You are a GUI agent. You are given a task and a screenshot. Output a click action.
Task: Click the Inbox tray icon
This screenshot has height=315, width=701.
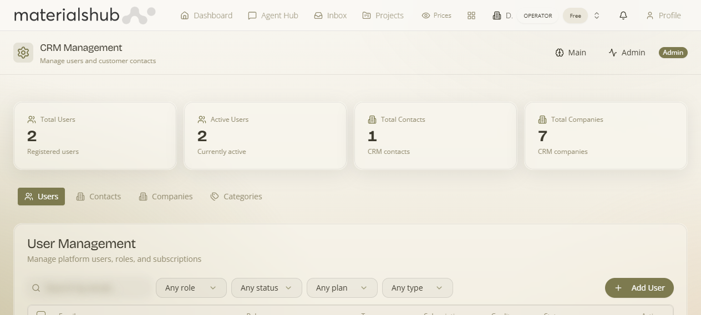tap(318, 16)
